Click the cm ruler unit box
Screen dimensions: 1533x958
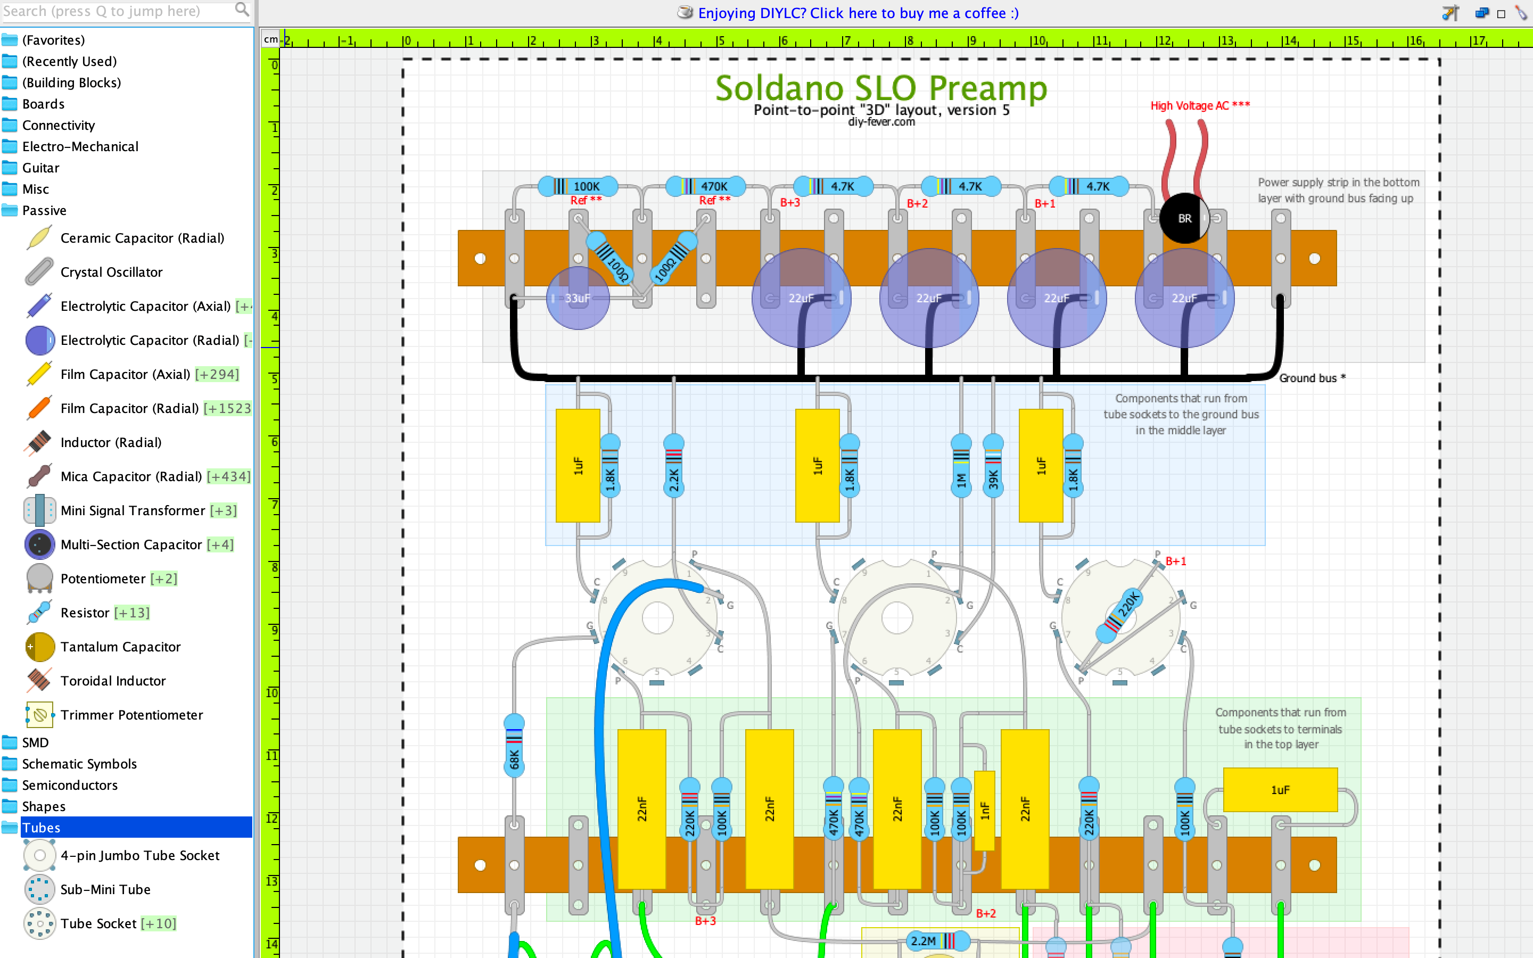click(x=270, y=39)
